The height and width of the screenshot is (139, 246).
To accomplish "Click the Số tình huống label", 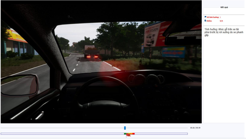I will (x=213, y=17).
